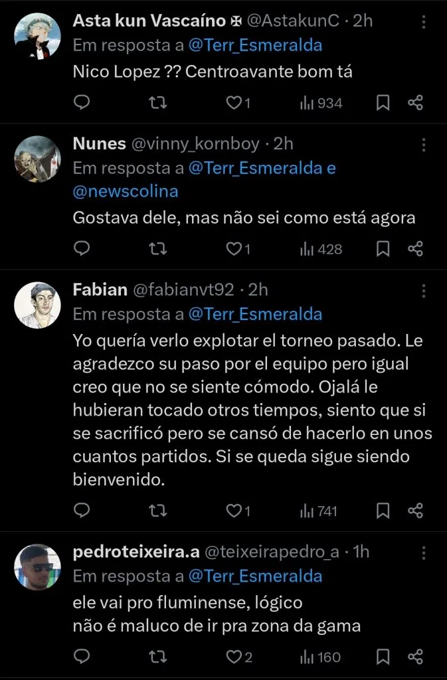Image resolution: width=447 pixels, height=680 pixels.
Task: Click the reply bubble icon on Fabian's tweet
Action: click(81, 511)
